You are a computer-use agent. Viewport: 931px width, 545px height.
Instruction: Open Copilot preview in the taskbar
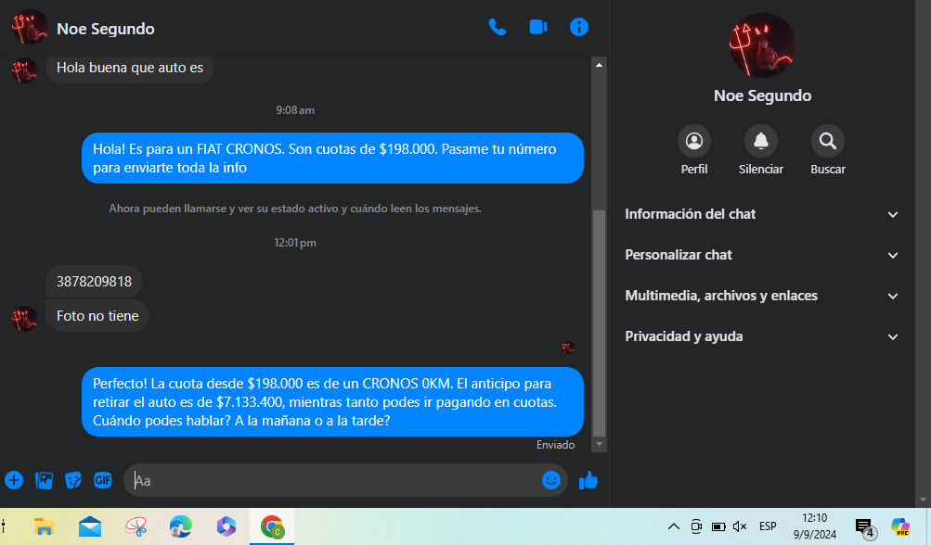[900, 526]
